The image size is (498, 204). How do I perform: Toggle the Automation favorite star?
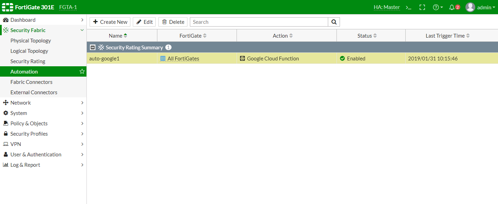[x=82, y=71]
